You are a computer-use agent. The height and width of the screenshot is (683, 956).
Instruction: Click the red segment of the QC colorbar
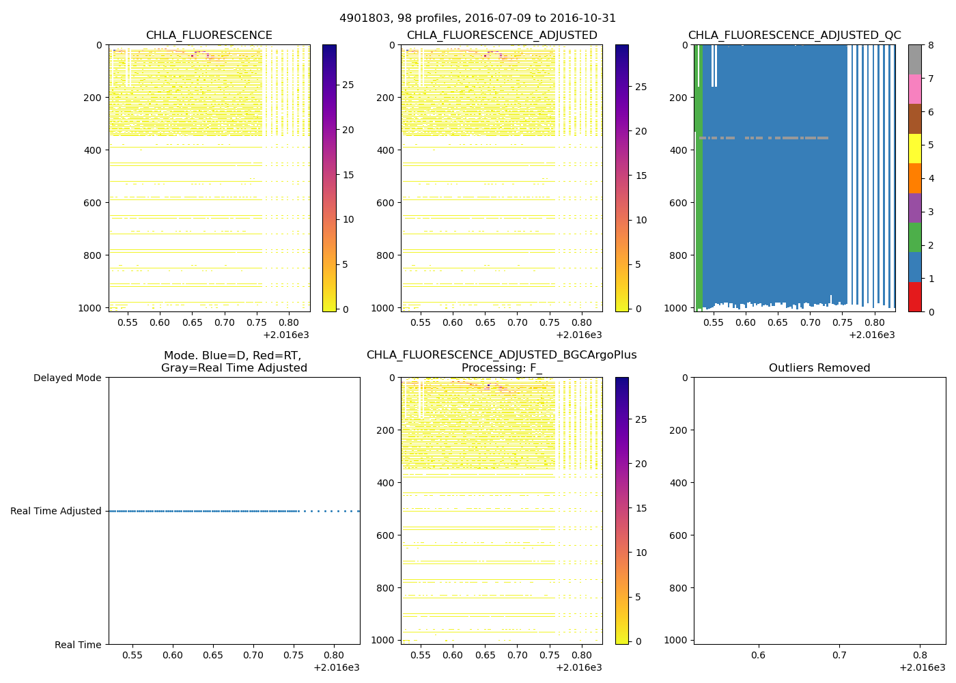(914, 297)
